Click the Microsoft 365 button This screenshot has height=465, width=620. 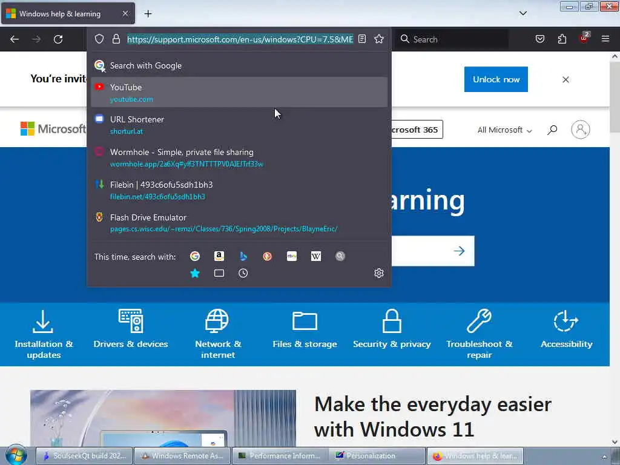416,130
